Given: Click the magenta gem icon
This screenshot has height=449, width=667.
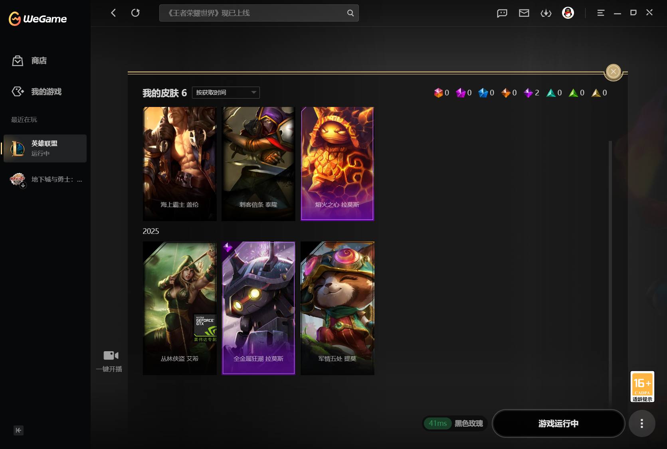Looking at the screenshot, I should coord(461,93).
